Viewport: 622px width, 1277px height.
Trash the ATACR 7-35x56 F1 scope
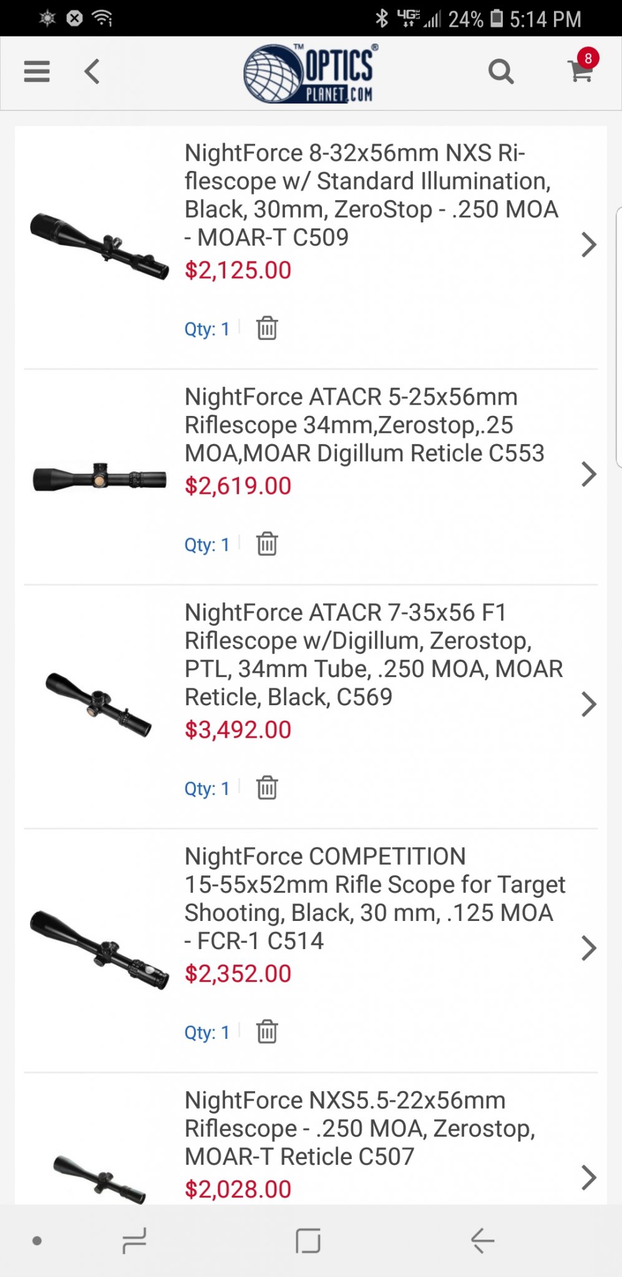coord(267,788)
